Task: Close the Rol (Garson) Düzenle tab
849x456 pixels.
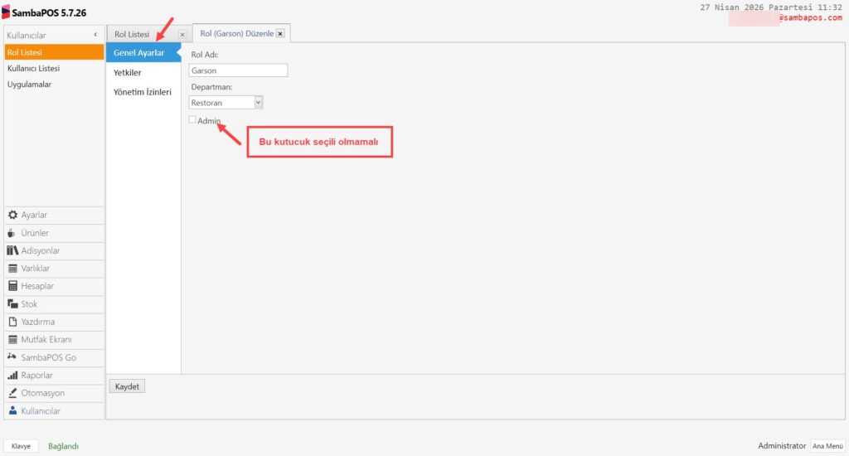Action: click(x=280, y=34)
